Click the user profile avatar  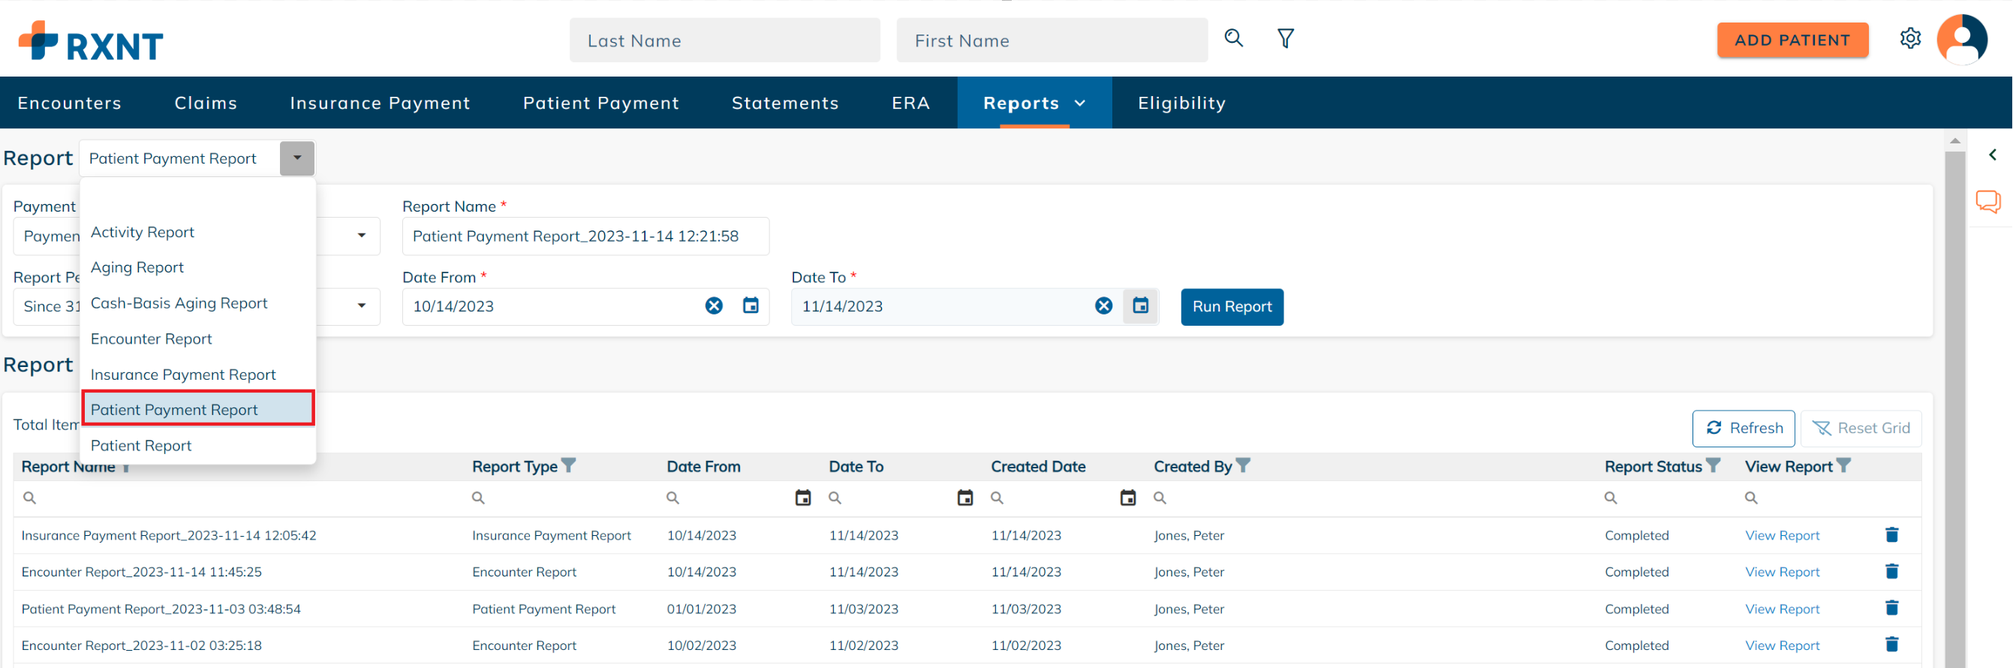pyautogui.click(x=1961, y=39)
